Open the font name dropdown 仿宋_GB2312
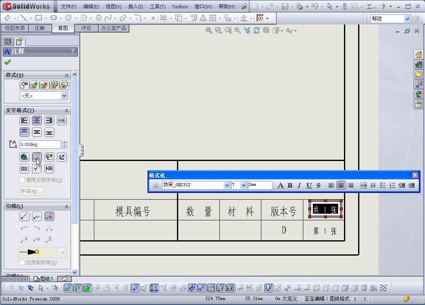This screenshot has width=425, height=305. pyautogui.click(x=227, y=185)
